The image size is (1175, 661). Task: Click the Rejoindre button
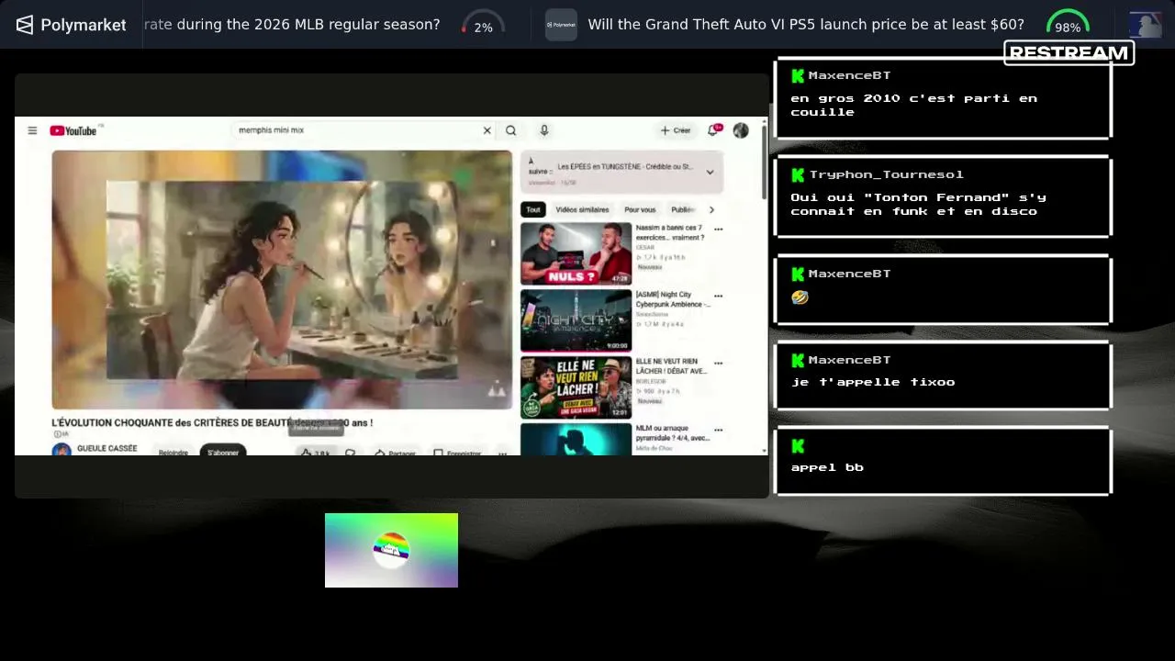coord(173,452)
